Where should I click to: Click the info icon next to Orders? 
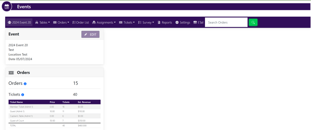point(25,84)
